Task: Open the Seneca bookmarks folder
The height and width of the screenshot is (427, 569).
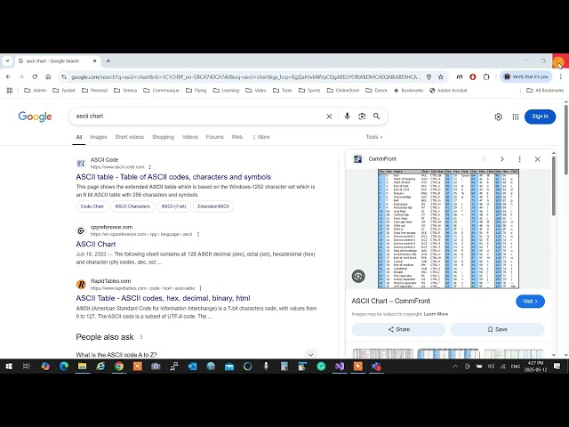Action: (125, 91)
